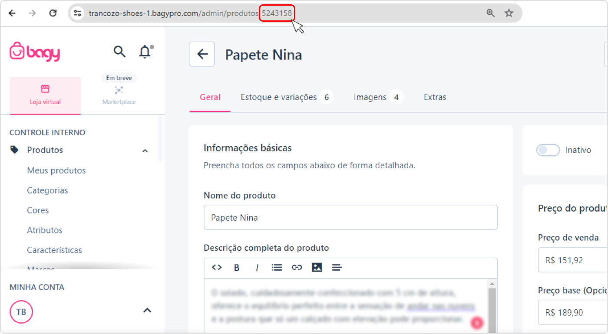Open search with the magnifier icon
608x334 pixels.
coord(119,52)
